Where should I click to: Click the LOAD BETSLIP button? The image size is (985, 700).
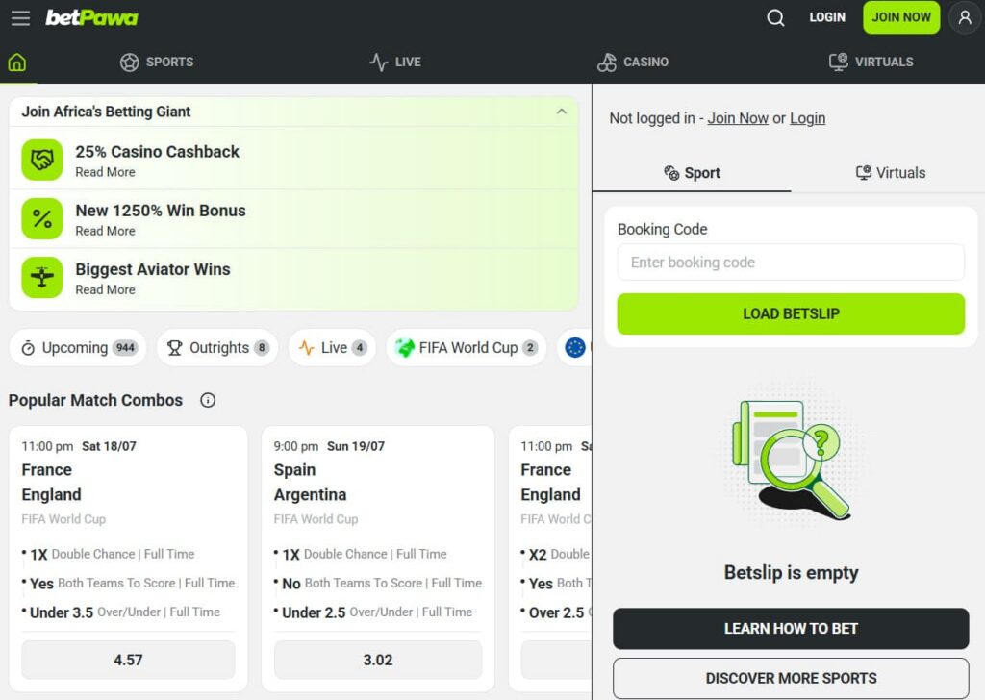pyautogui.click(x=791, y=313)
